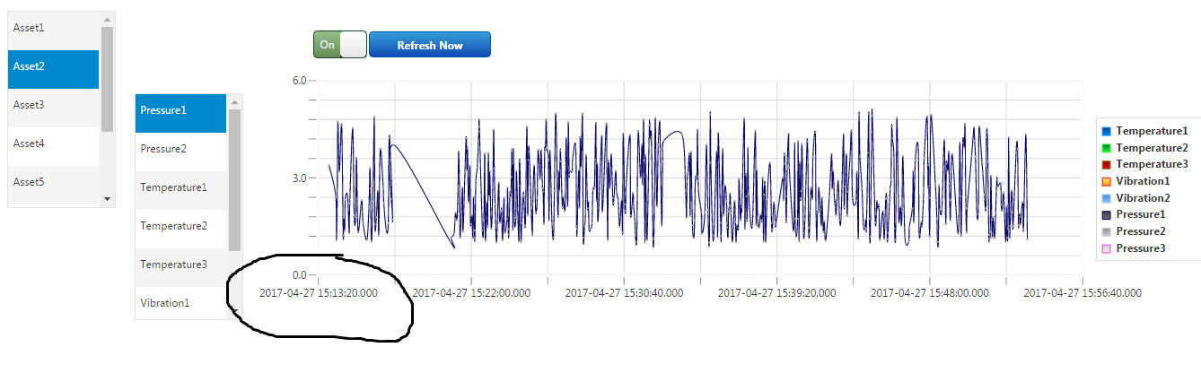The height and width of the screenshot is (382, 1201).
Task: Click the Temperature2 green legend swatch
Action: click(x=1107, y=148)
